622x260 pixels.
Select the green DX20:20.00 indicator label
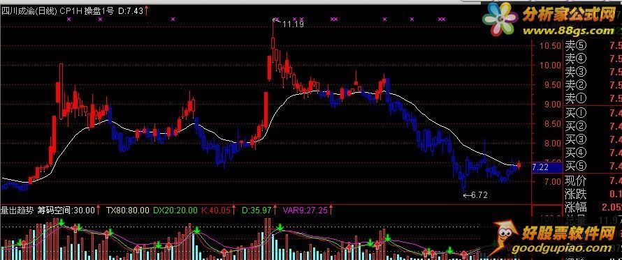(x=175, y=210)
